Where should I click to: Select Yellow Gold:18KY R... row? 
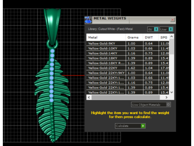pyautogui.click(x=128, y=63)
